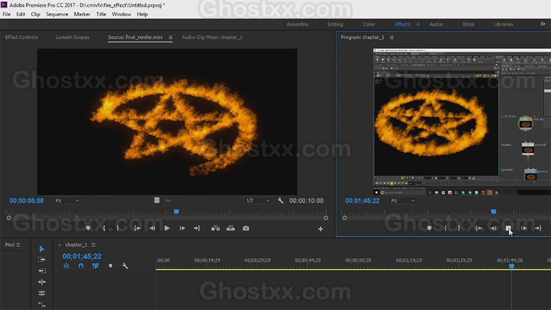The image size is (551, 310).
Task: Open the Window menu
Action: tap(121, 14)
